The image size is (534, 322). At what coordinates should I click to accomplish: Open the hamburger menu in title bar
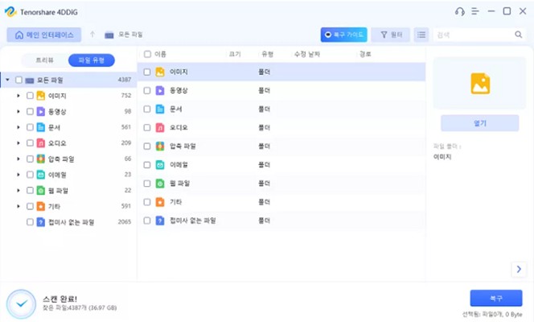pos(475,11)
